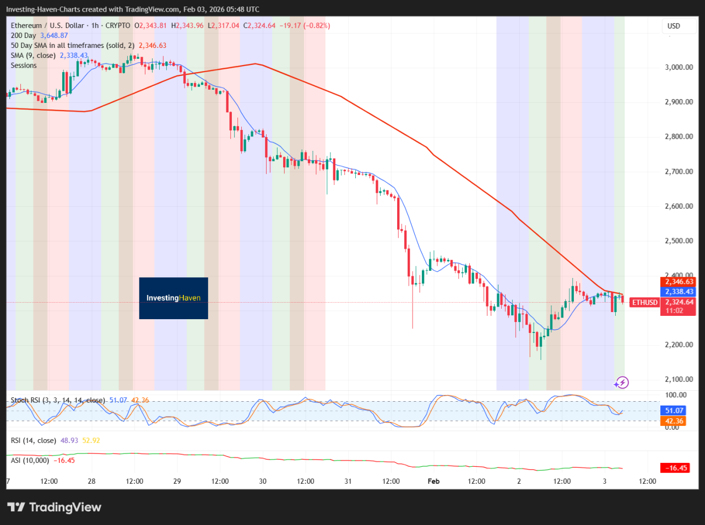Select the 50 Day SMA indicator legend
The height and width of the screenshot is (525, 705).
(x=72, y=46)
